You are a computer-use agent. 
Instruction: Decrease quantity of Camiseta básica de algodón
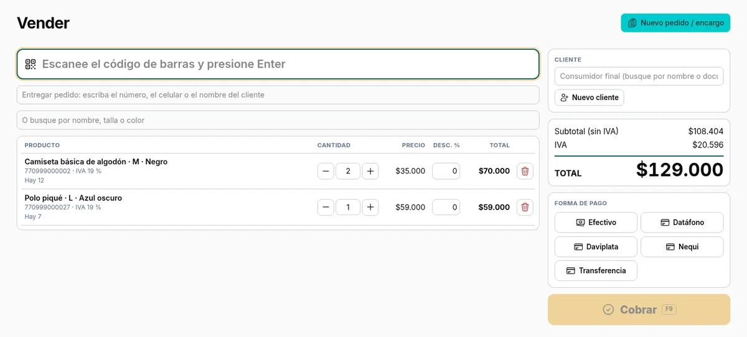tap(326, 171)
